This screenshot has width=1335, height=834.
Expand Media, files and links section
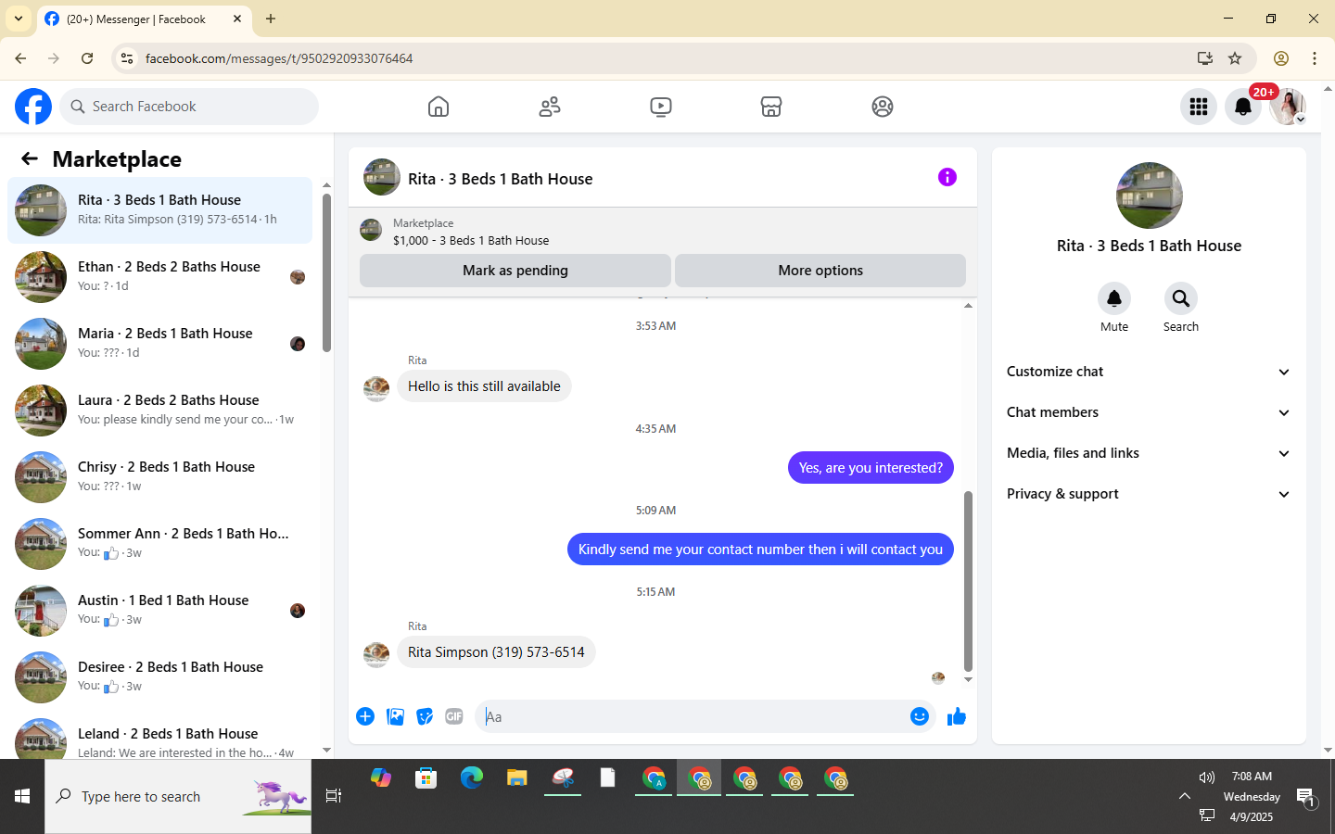pos(1149,453)
